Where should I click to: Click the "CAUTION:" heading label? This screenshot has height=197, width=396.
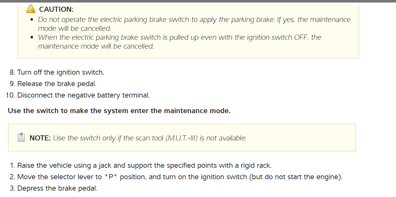(56, 9)
